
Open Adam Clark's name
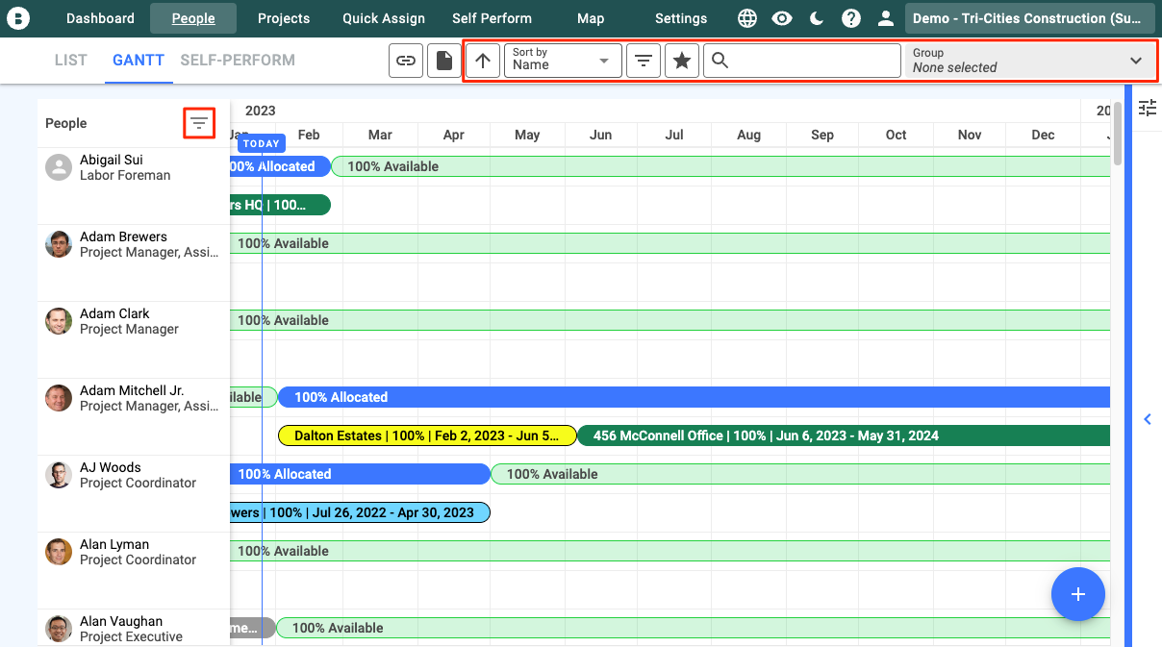[114, 313]
